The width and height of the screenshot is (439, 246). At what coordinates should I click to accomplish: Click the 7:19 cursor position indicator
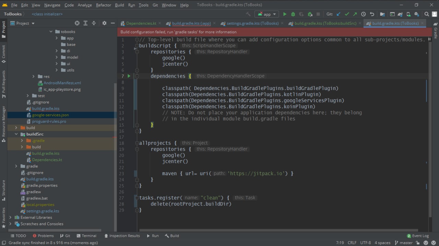340,243
